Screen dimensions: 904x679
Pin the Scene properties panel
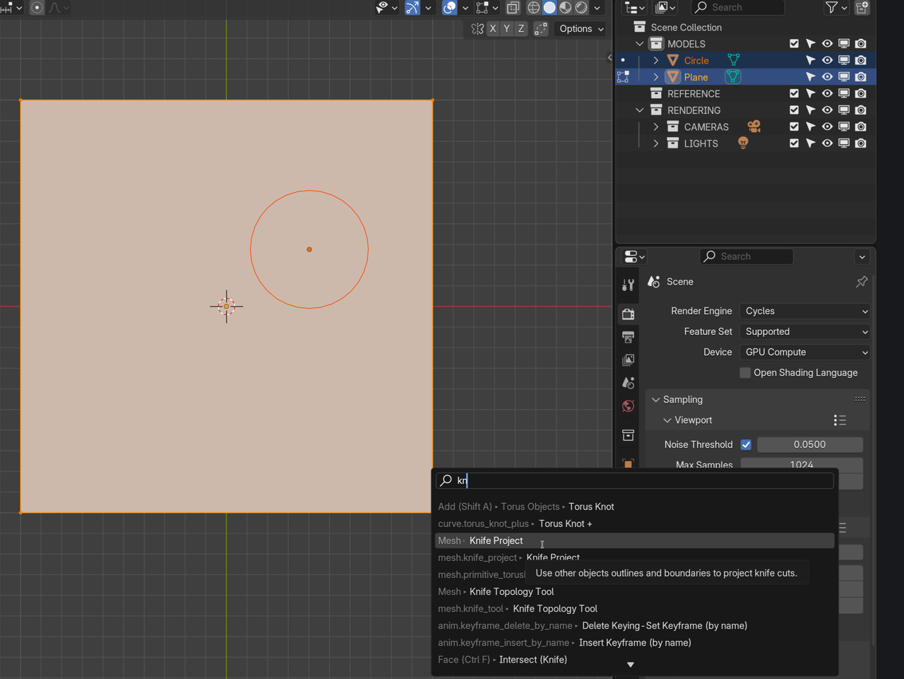[861, 282]
